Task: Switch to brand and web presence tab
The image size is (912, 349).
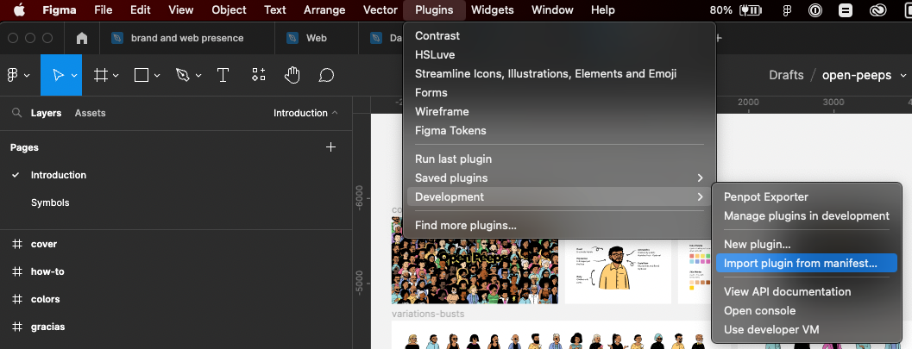Action: coord(186,38)
